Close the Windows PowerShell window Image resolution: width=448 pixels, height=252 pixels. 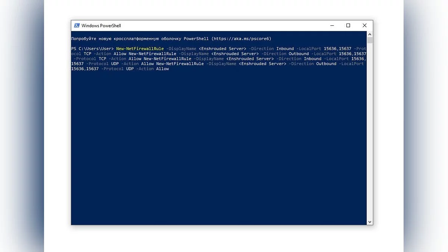[365, 25]
